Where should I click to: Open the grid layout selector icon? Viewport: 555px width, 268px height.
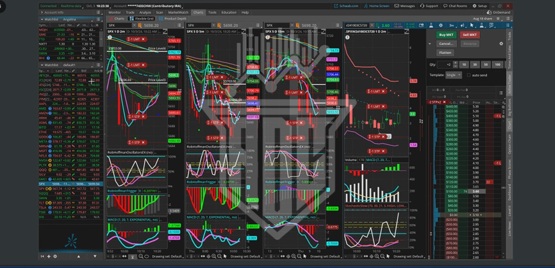point(498,19)
